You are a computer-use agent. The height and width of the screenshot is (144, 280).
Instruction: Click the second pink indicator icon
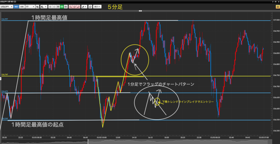75,6
